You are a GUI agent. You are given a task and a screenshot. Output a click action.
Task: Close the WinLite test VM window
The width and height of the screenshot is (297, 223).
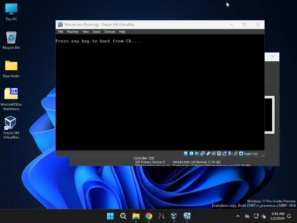coord(258,24)
